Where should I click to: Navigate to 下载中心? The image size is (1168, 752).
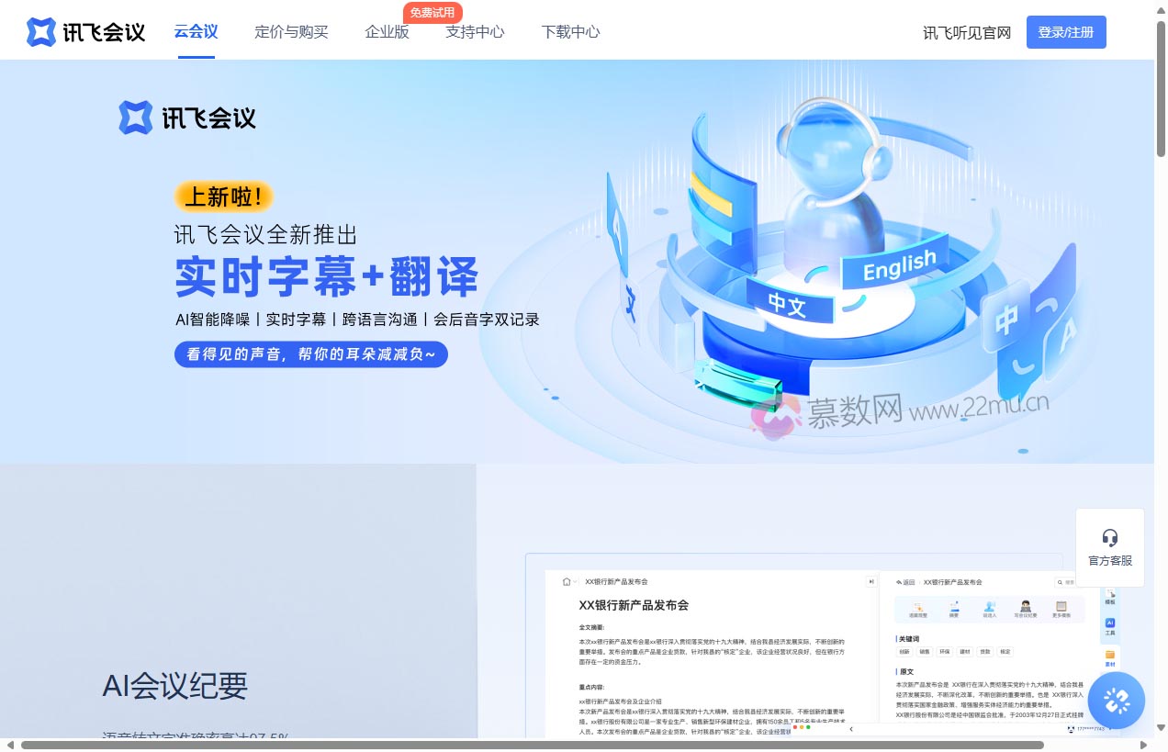pos(570,31)
